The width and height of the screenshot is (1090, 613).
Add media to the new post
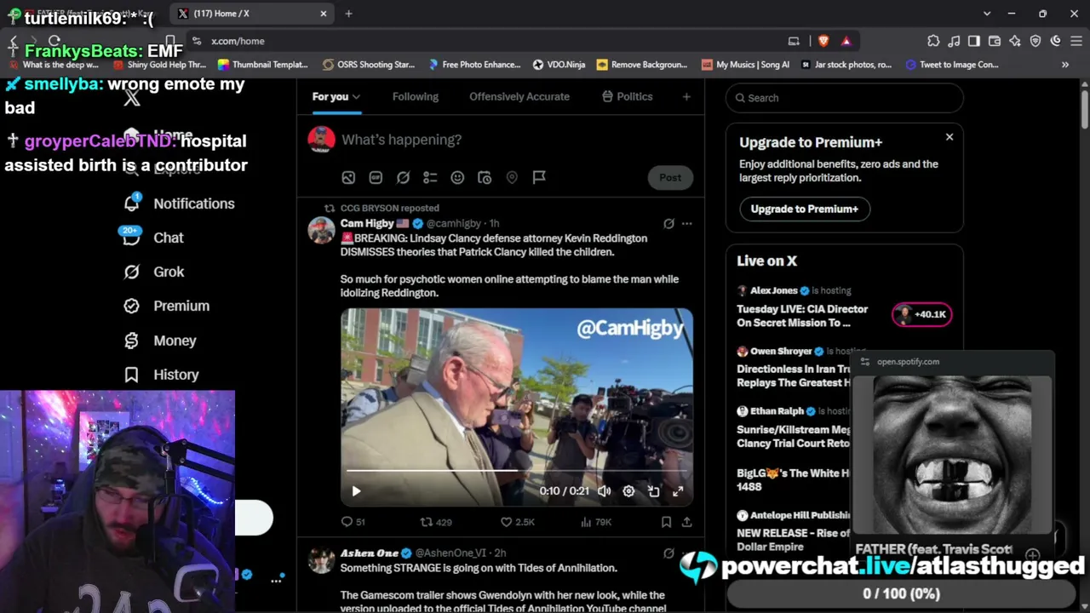pyautogui.click(x=348, y=177)
